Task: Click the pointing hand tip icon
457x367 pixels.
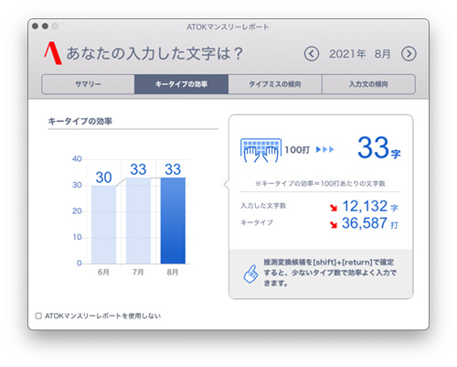Action: click(x=250, y=274)
